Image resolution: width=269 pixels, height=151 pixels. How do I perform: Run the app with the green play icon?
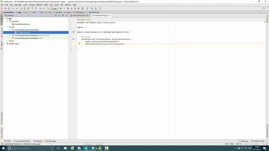click(61, 8)
